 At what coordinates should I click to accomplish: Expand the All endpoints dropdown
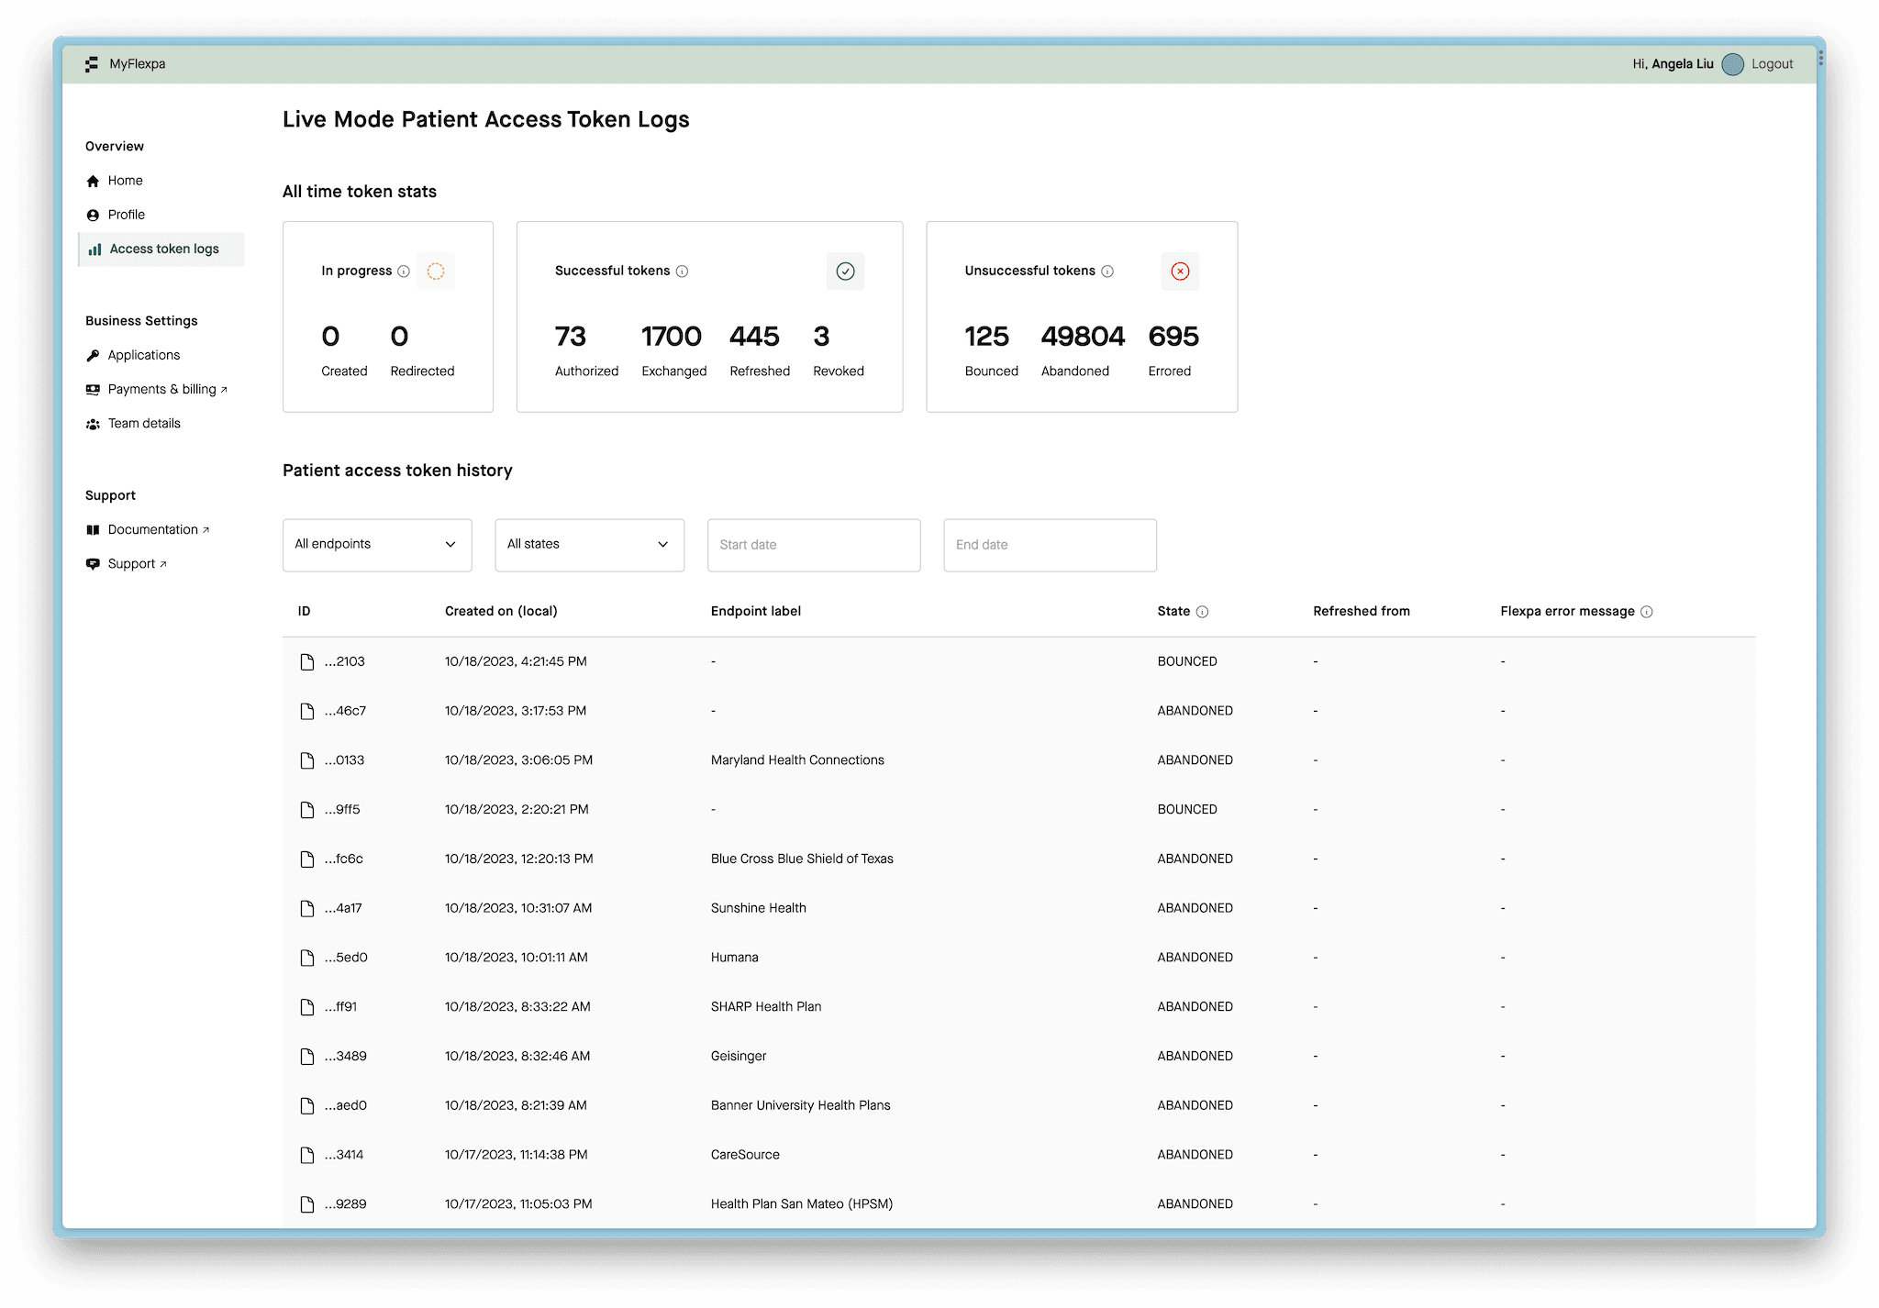coord(377,545)
